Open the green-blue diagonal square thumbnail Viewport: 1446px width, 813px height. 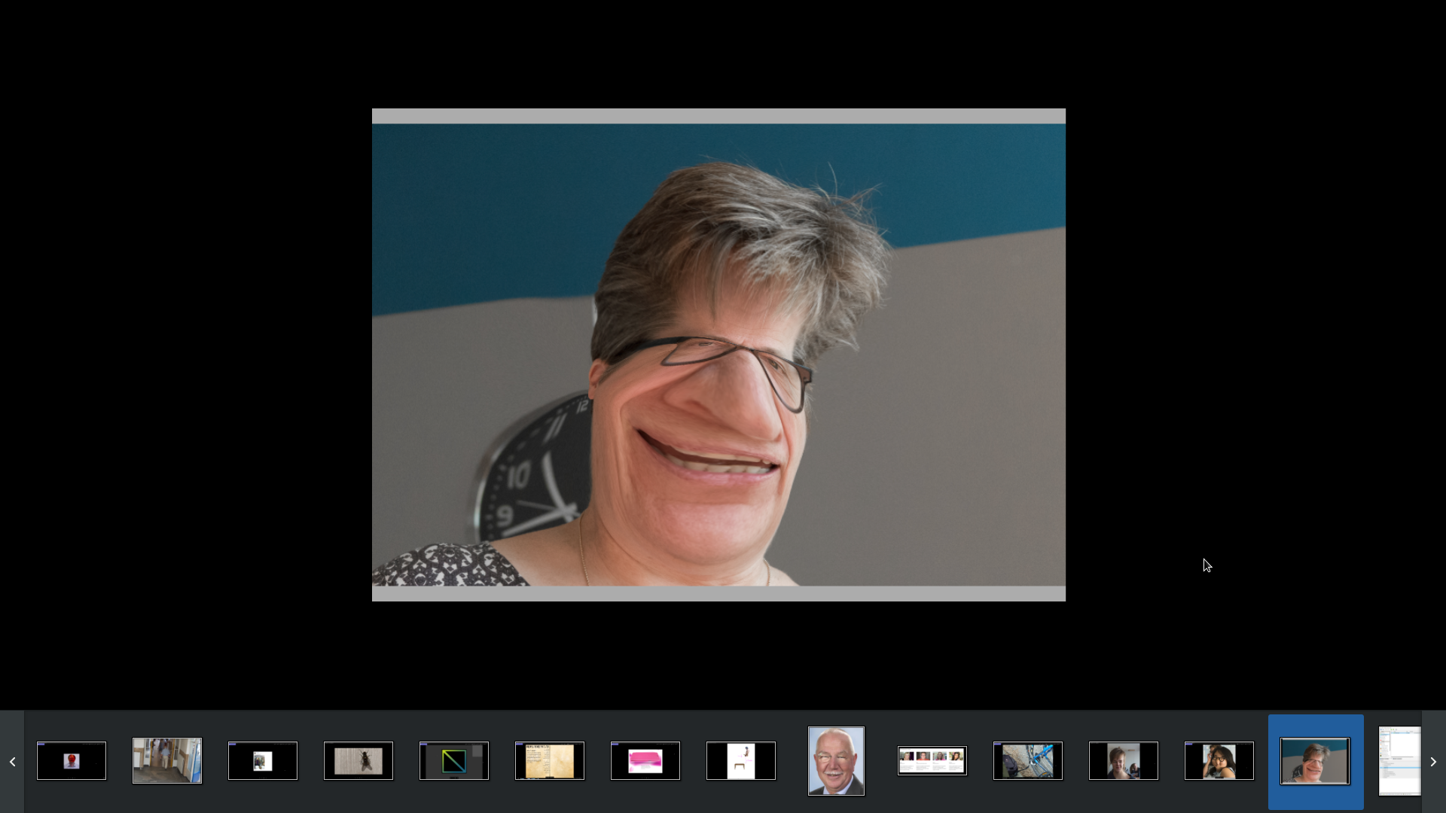coord(454,761)
